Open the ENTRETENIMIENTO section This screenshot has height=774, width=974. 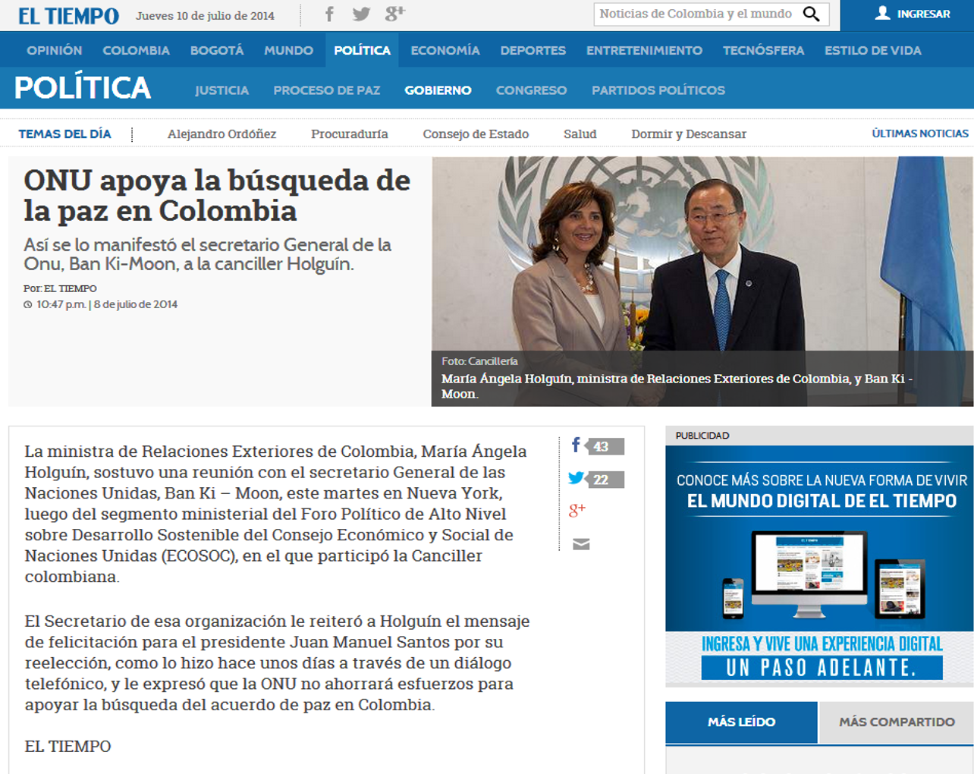coord(644,50)
